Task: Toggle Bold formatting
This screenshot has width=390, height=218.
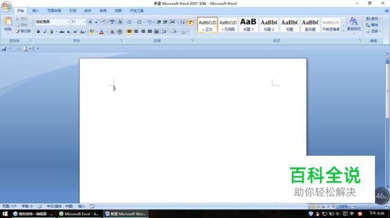Action: click(38, 32)
